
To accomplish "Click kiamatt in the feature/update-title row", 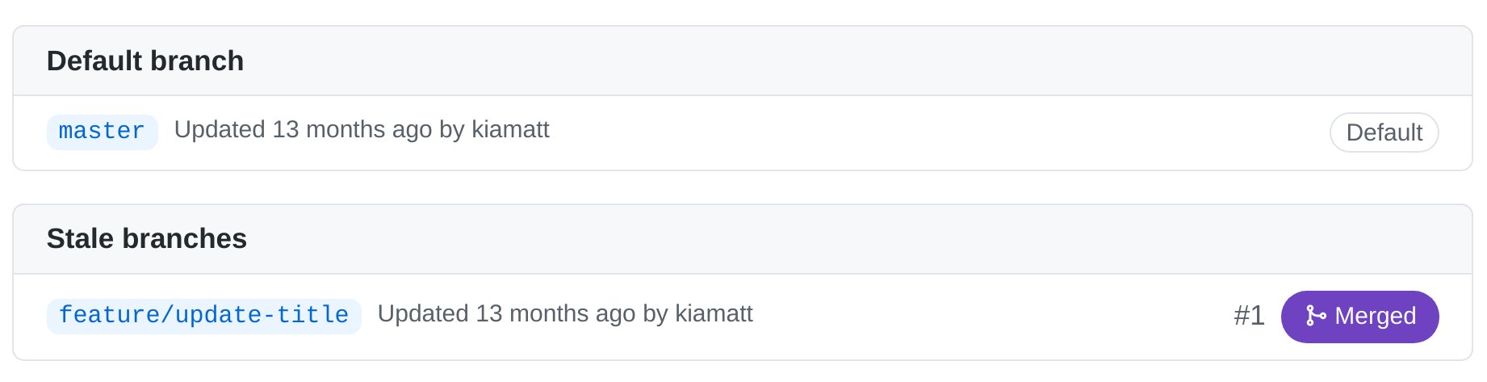I will tap(714, 314).
